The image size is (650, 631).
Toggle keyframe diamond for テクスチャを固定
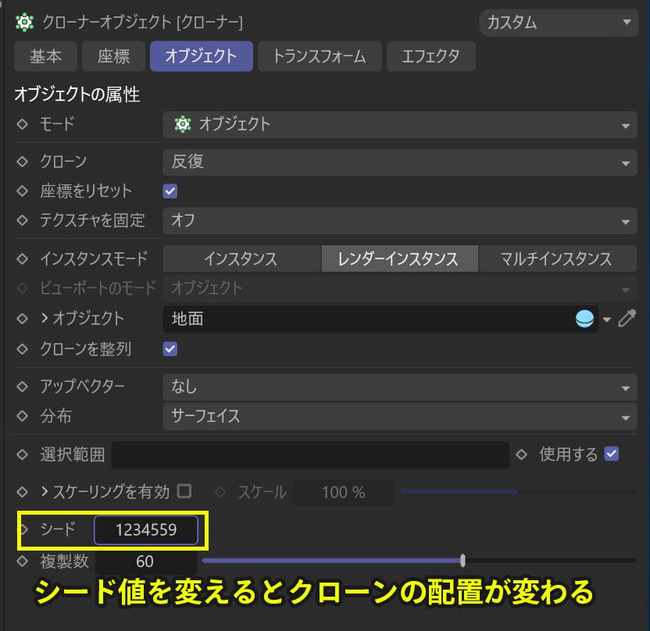coord(22,220)
